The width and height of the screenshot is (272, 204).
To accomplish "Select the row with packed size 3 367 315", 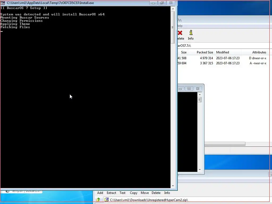I will click(x=223, y=63).
